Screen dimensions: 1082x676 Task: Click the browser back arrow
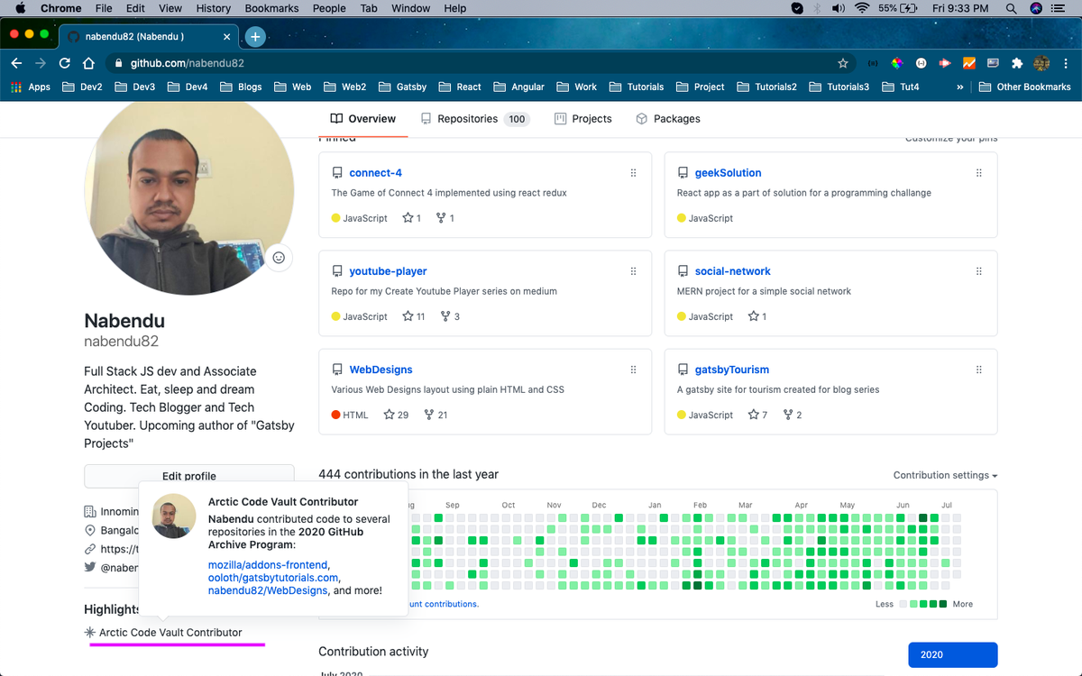[x=16, y=63]
